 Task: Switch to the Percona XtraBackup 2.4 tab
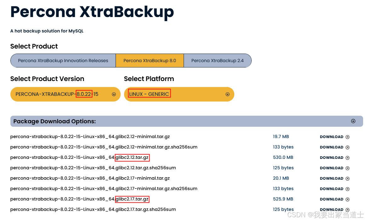click(218, 61)
